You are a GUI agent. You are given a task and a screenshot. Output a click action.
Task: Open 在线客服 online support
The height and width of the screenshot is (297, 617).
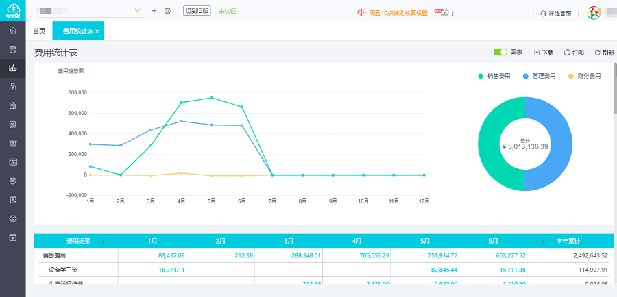(555, 13)
